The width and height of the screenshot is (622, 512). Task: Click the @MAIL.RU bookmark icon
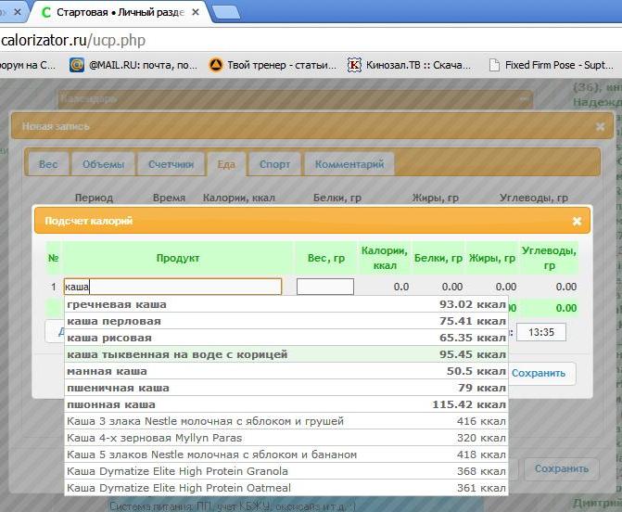pyautogui.click(x=77, y=65)
